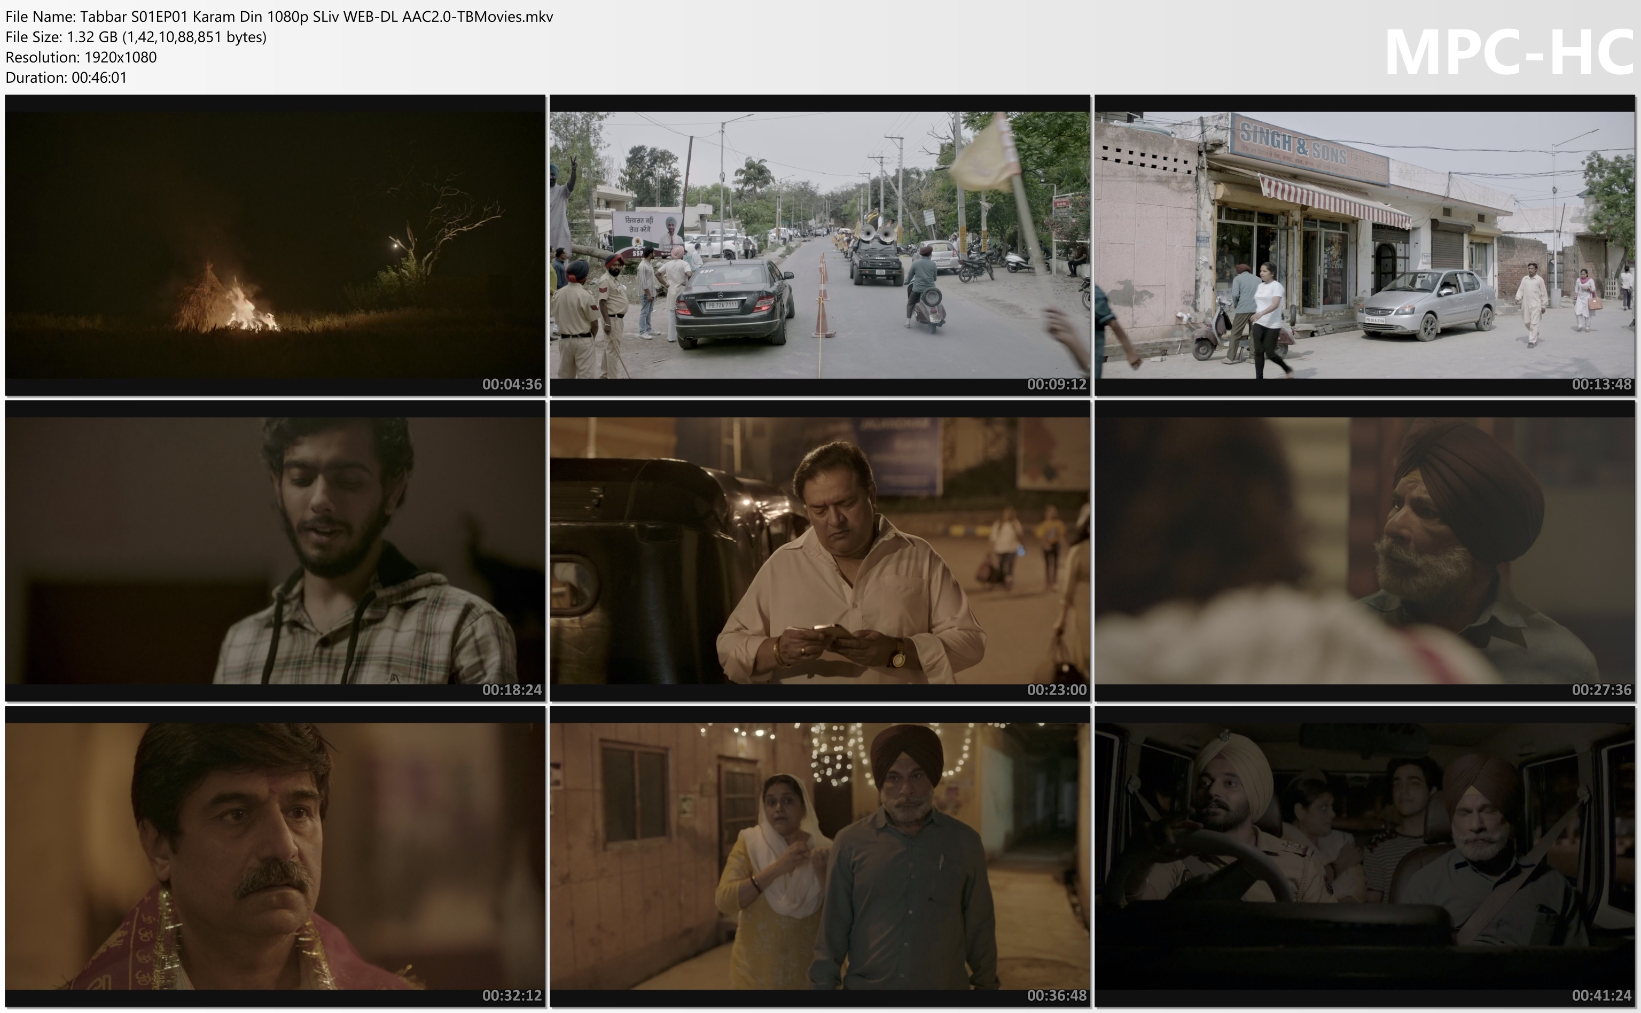Open the thumbnail at 00:04:36
Viewport: 1641px width, 1013px height.
click(275, 245)
